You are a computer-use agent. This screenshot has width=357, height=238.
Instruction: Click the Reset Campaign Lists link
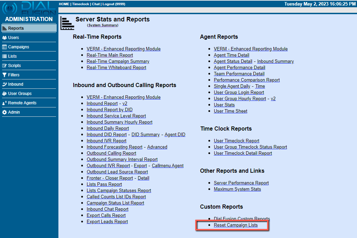click(236, 225)
